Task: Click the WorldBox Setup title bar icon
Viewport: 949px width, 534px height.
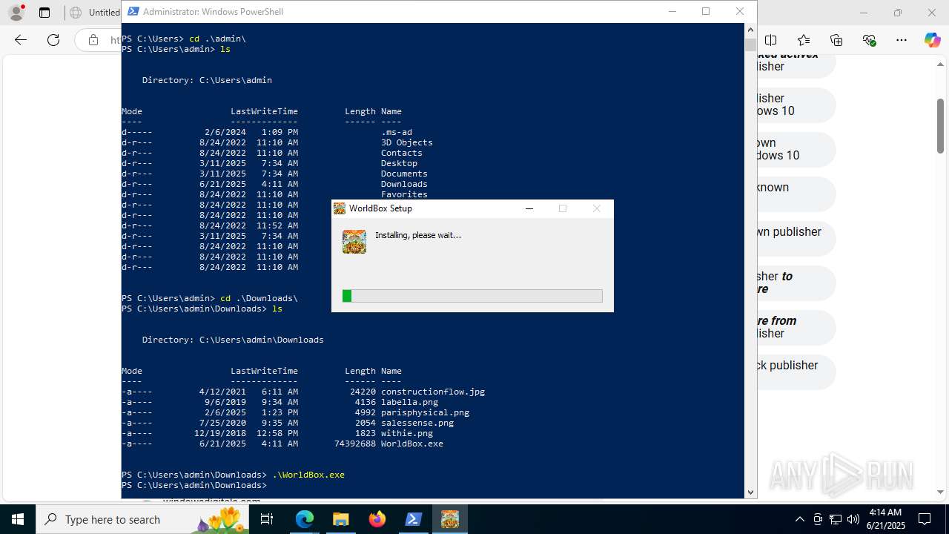Action: pyautogui.click(x=340, y=208)
